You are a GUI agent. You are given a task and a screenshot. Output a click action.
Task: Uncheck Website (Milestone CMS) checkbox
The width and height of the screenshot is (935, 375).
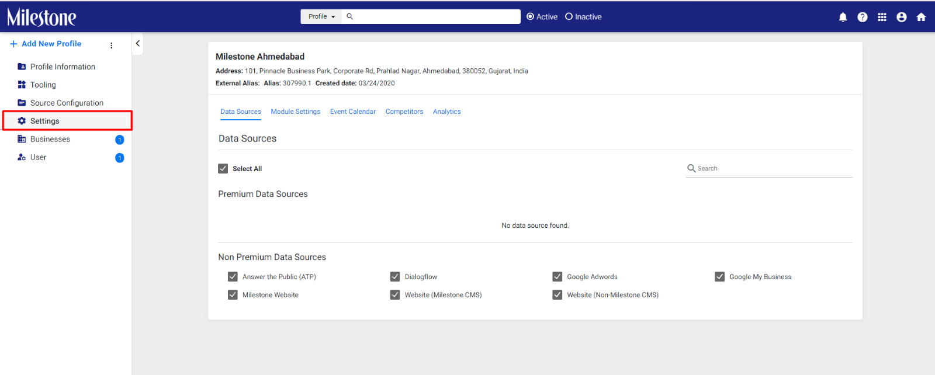(395, 295)
